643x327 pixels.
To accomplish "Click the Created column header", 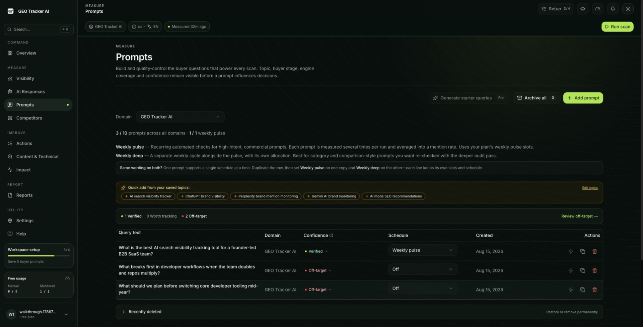I will tap(484, 235).
